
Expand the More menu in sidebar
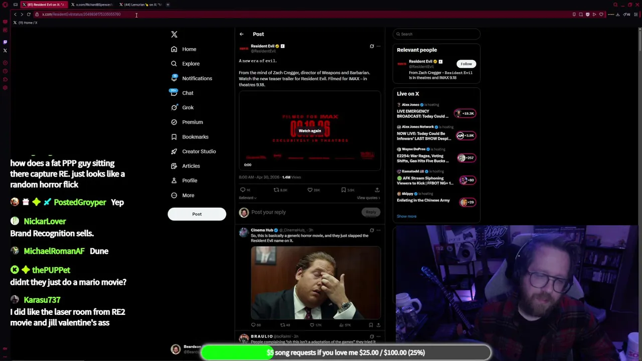tap(182, 195)
